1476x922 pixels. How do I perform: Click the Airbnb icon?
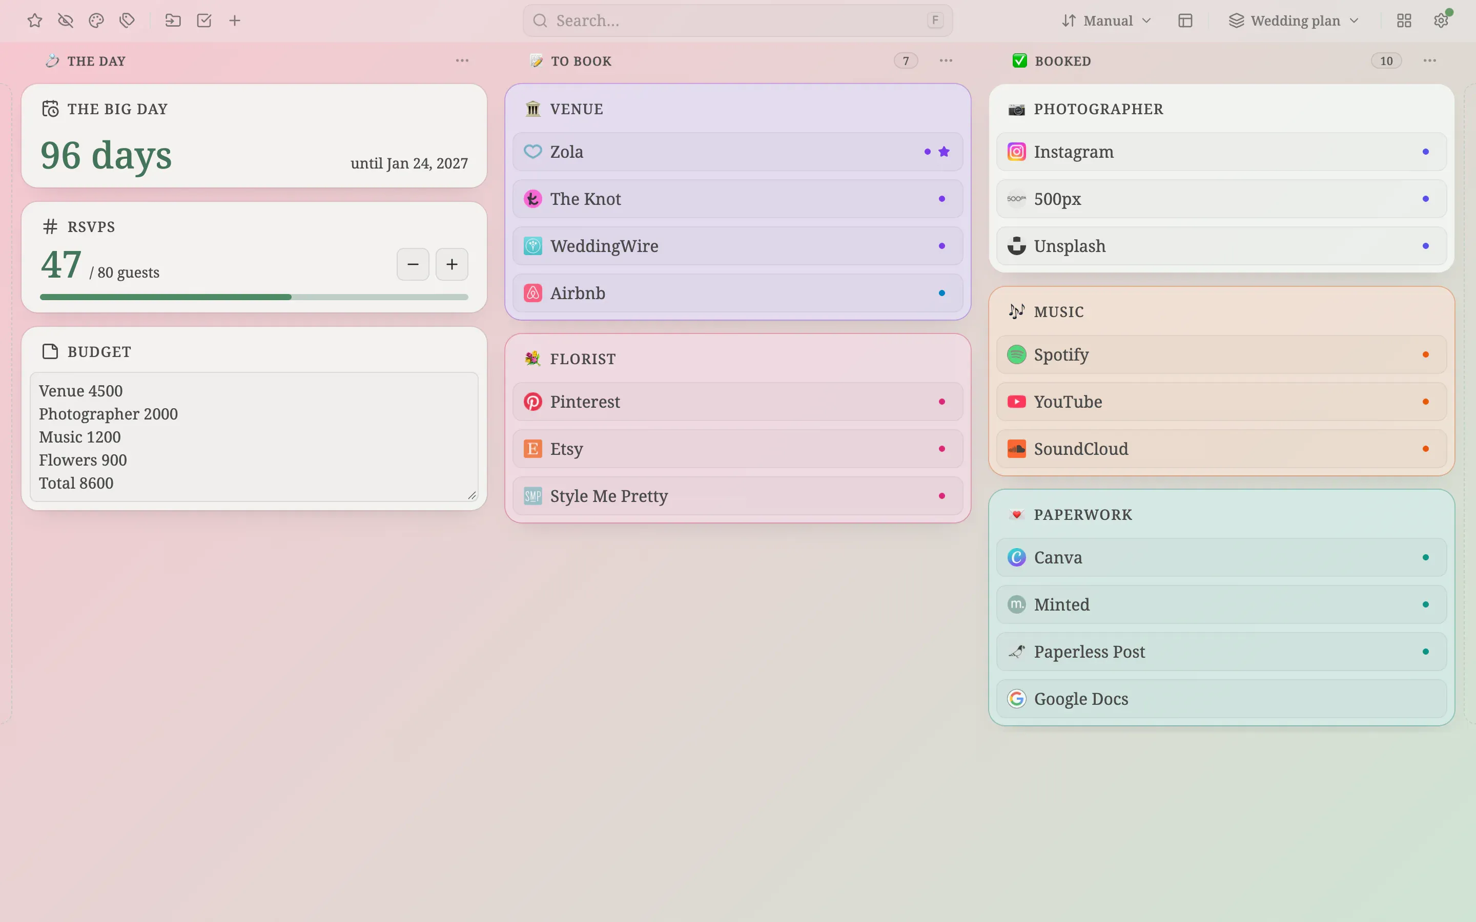point(533,294)
